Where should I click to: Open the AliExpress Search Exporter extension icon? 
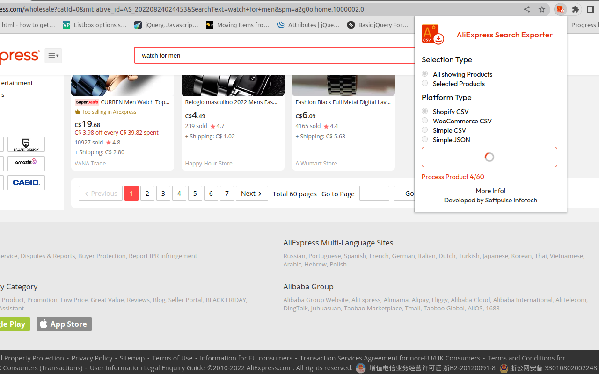click(x=560, y=9)
